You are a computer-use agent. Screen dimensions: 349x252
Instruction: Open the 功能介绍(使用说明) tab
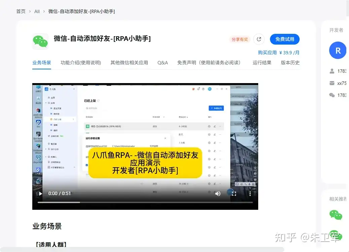click(x=81, y=63)
